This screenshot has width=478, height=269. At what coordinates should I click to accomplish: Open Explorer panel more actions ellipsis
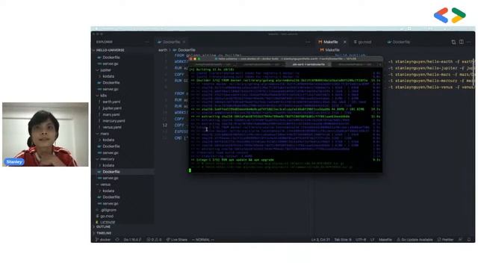click(147, 42)
